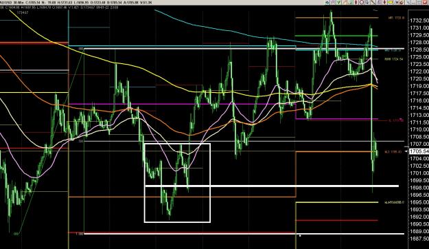Click the red checkmark icon at toolbar end
This screenshot has height=249, width=429.
pos(426,2)
